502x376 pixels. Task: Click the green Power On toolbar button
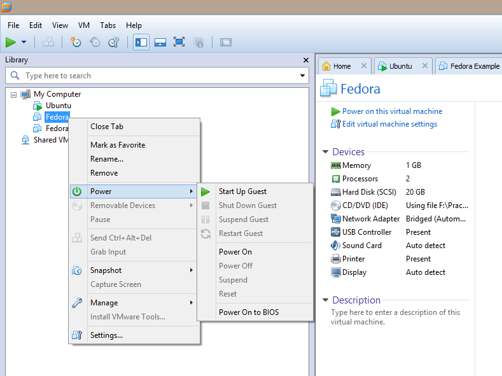coord(11,42)
